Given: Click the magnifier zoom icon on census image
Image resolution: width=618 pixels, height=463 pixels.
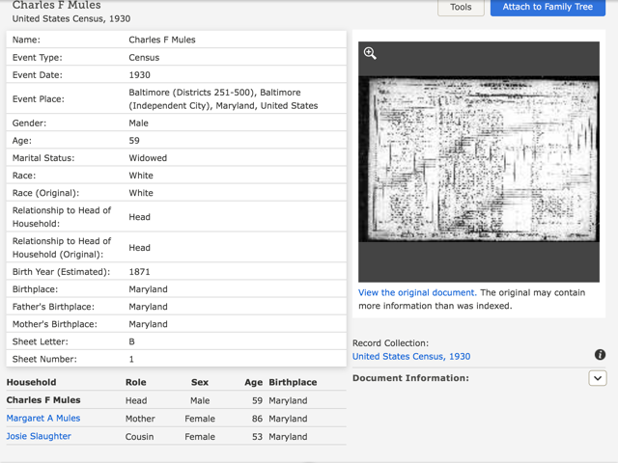Looking at the screenshot, I should tap(370, 54).
